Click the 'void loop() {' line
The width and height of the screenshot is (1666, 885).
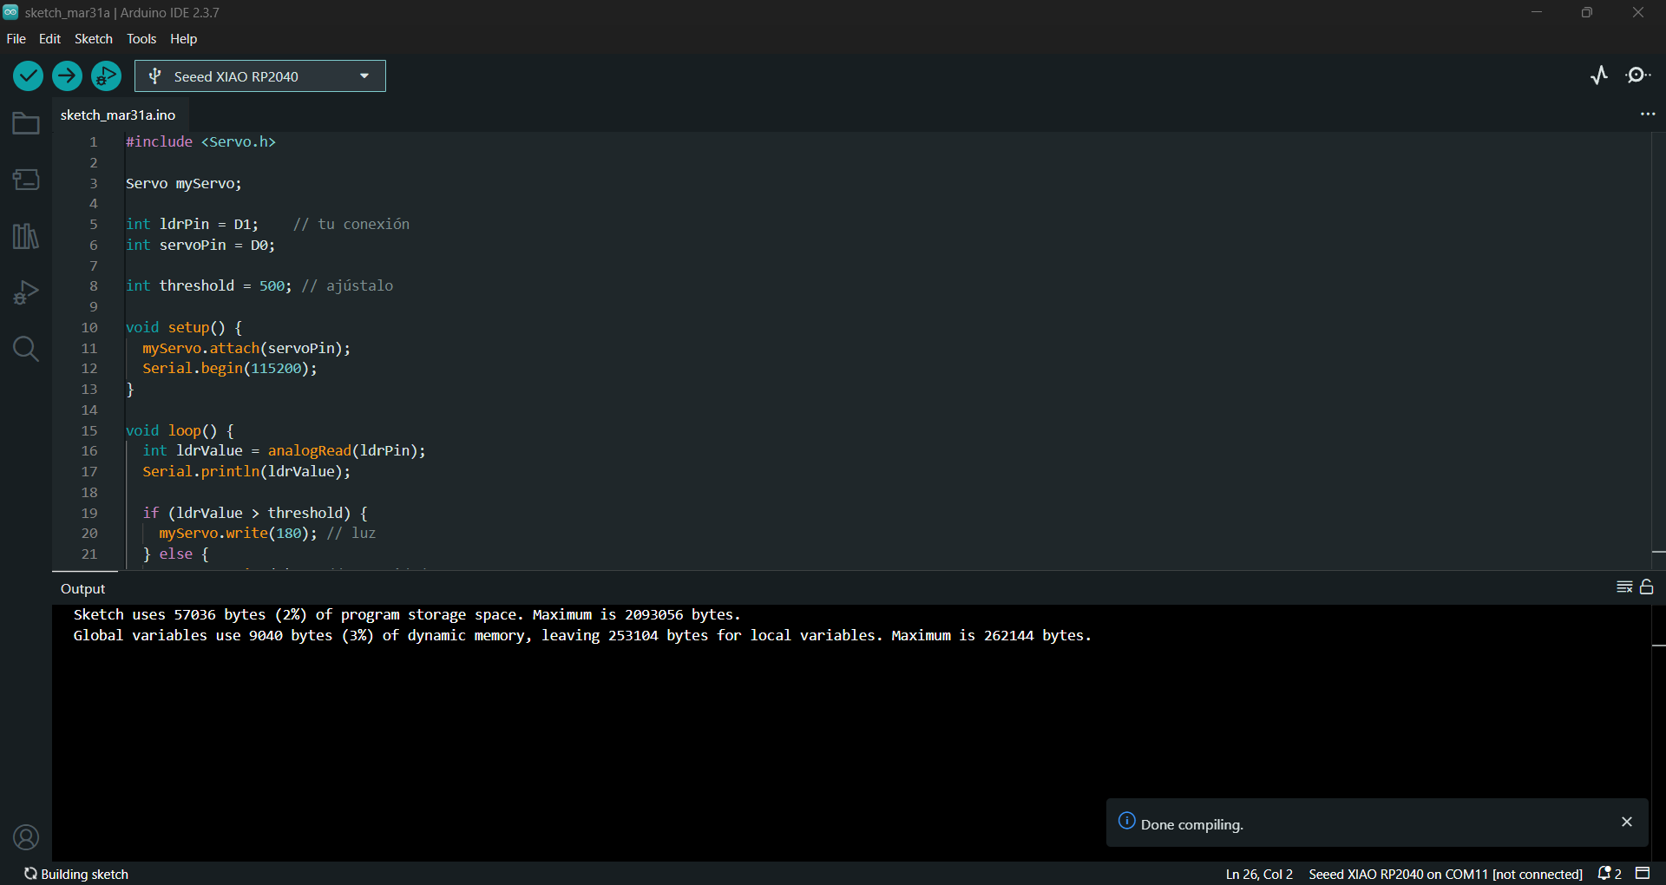click(x=180, y=430)
